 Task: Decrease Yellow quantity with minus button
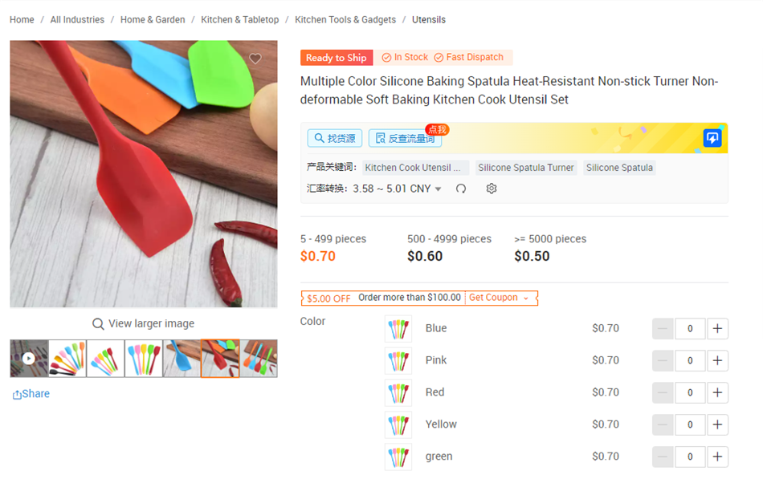pos(663,425)
